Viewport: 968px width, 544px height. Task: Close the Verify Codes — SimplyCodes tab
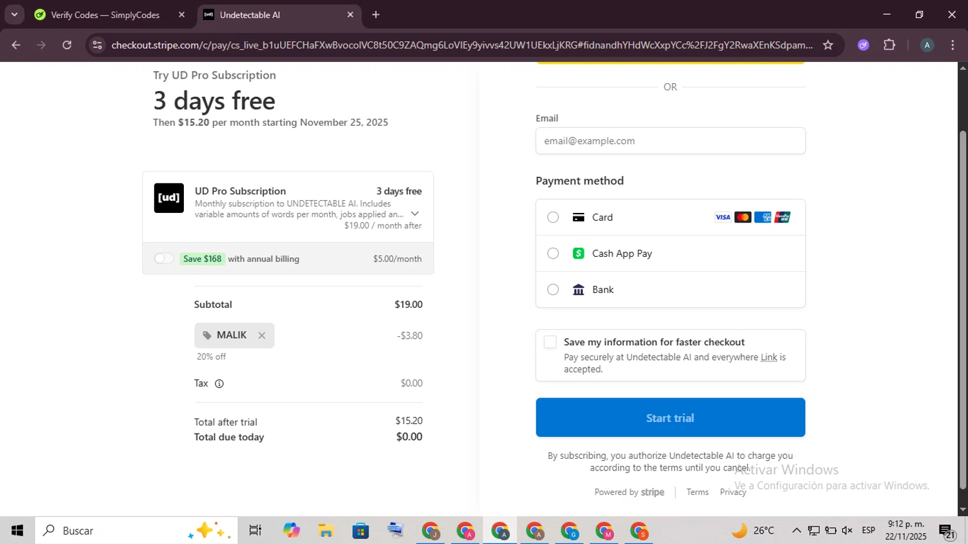181,15
